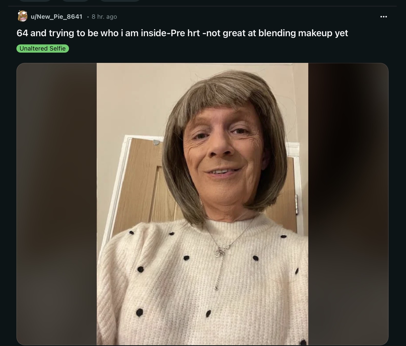Open the u/New_Pie_8641 profile link
The height and width of the screenshot is (346, 406).
56,17
